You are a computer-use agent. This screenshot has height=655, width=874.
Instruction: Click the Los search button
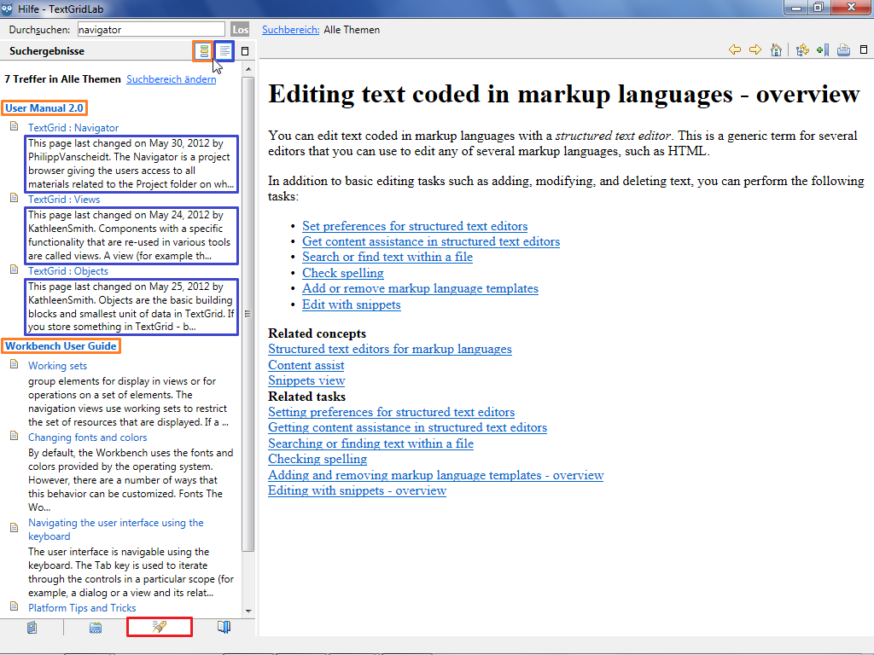241,30
